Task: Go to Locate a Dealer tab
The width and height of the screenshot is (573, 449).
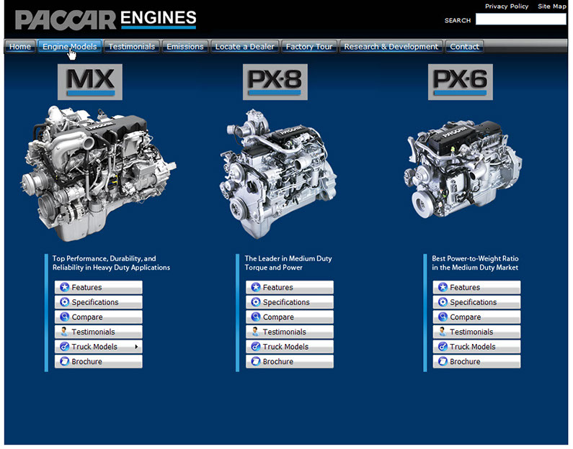Action: coord(244,47)
